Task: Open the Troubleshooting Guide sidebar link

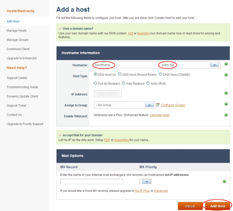Action: [x=22, y=87]
